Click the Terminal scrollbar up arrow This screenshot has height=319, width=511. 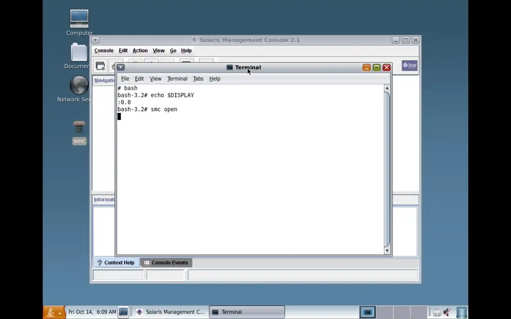pyautogui.click(x=386, y=88)
